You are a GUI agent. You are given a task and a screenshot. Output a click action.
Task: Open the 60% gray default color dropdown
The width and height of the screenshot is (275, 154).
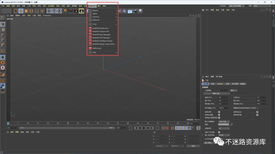pyautogui.click(x=224, y=122)
